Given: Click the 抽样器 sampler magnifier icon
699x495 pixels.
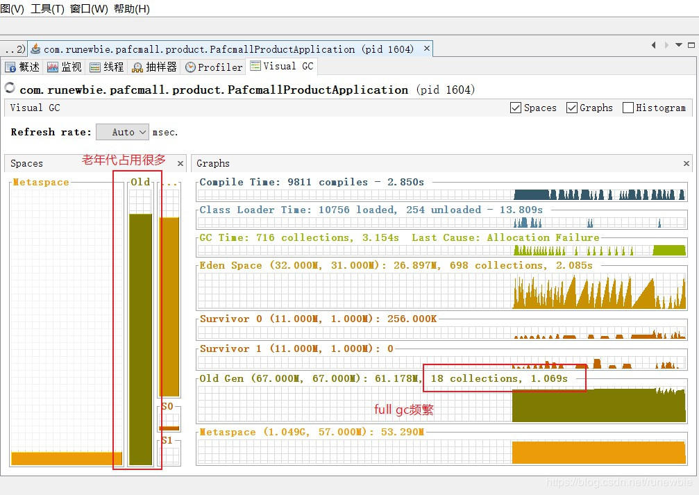Looking at the screenshot, I should (x=137, y=67).
